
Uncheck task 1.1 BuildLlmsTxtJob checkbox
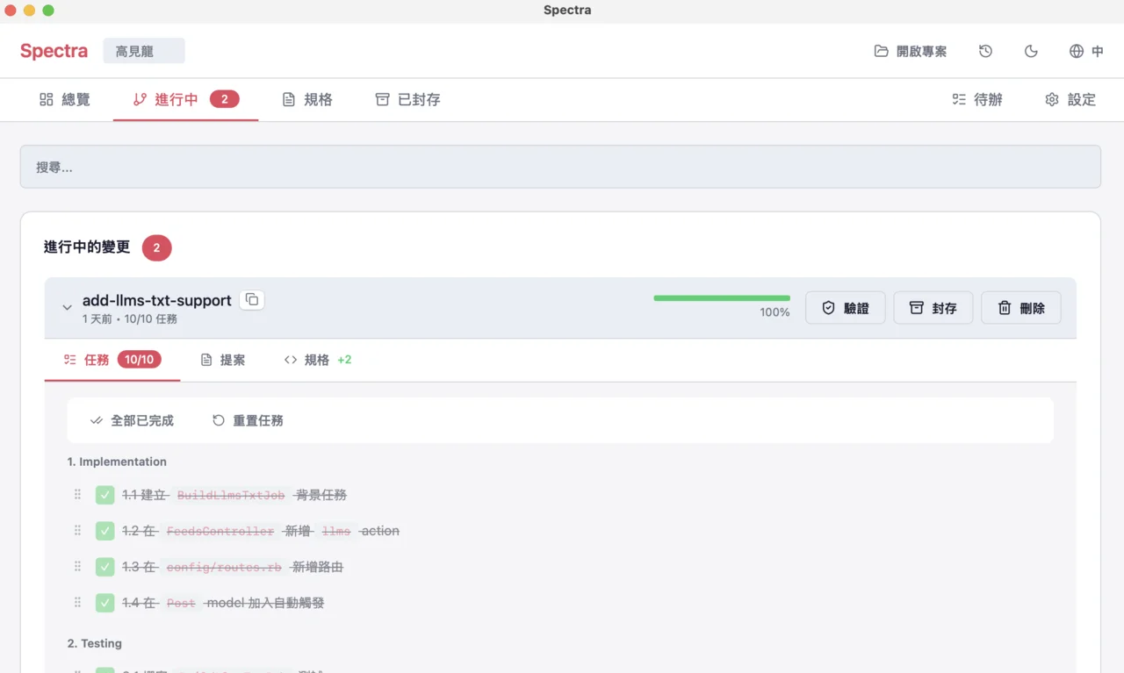(x=105, y=495)
